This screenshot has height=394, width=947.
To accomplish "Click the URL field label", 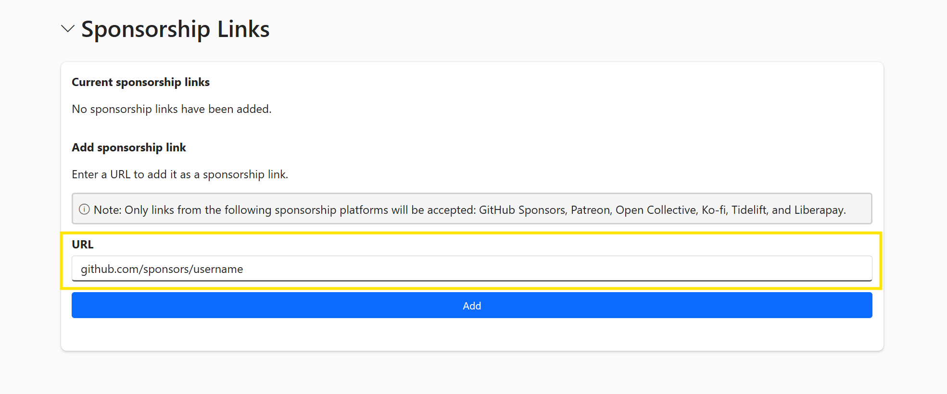I will 82,245.
